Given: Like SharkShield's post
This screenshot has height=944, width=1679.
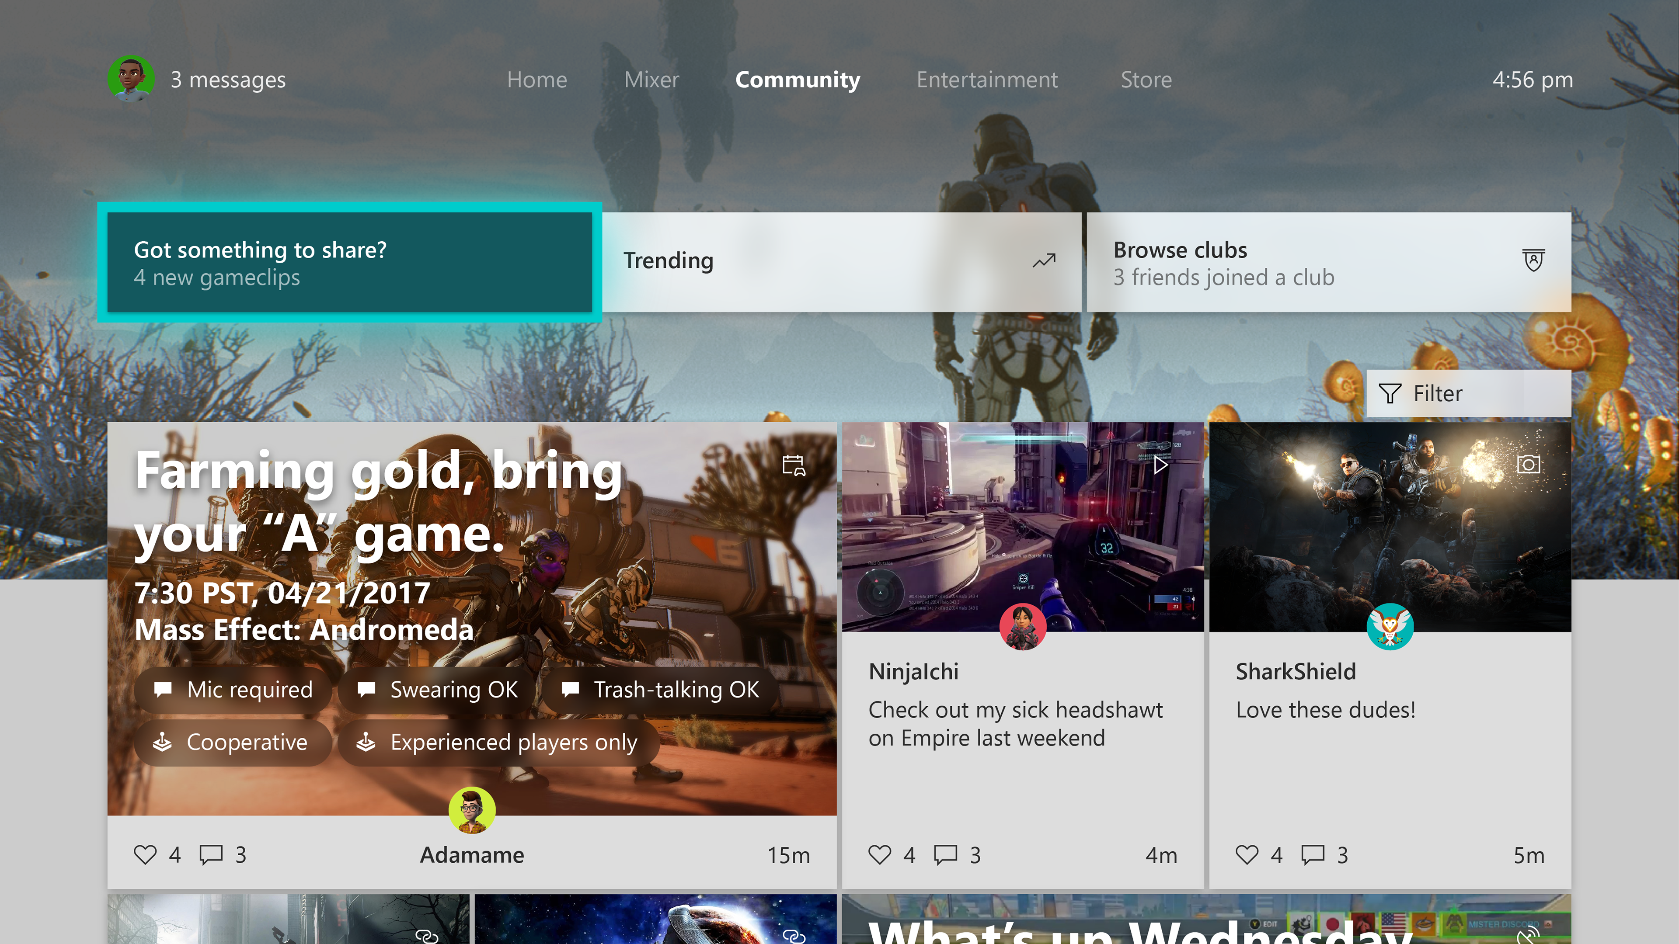Looking at the screenshot, I should point(1247,855).
